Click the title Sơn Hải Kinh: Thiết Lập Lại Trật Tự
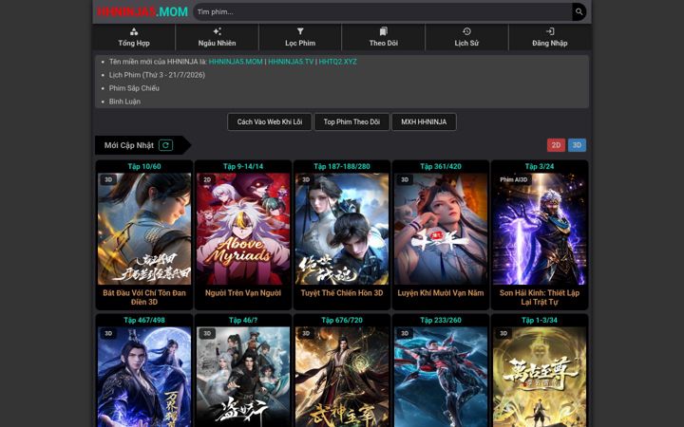This screenshot has width=684, height=427. (540, 297)
